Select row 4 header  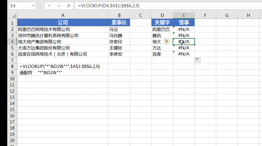click(x=12, y=42)
